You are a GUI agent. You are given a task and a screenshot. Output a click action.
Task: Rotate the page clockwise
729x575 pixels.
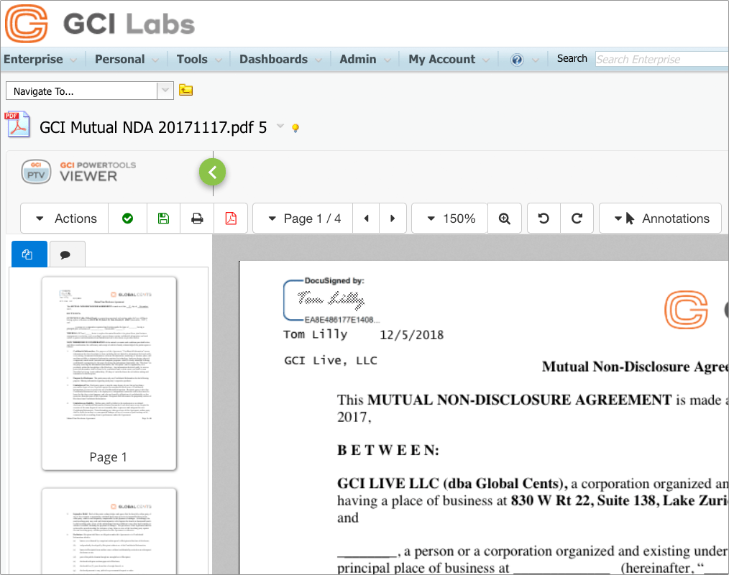(x=577, y=218)
